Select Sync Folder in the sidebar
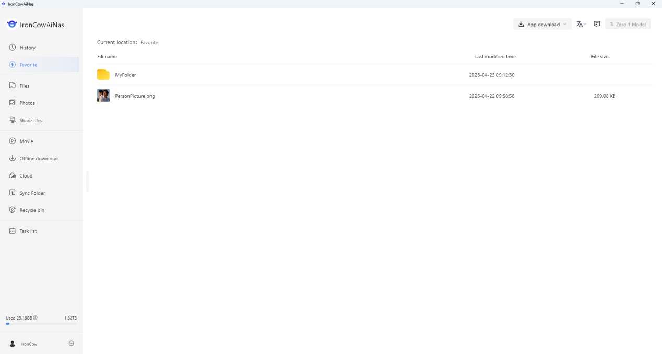The image size is (662, 354). pyautogui.click(x=32, y=193)
